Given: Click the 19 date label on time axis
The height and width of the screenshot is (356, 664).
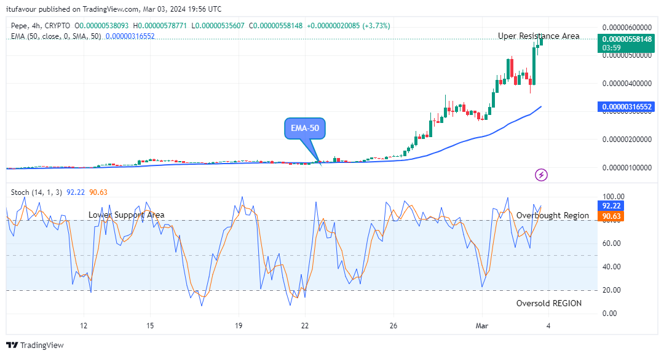Looking at the screenshot, I should [x=239, y=325].
